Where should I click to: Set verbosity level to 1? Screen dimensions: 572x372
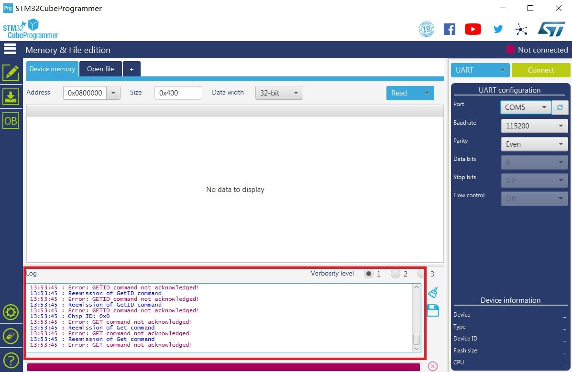click(x=369, y=274)
